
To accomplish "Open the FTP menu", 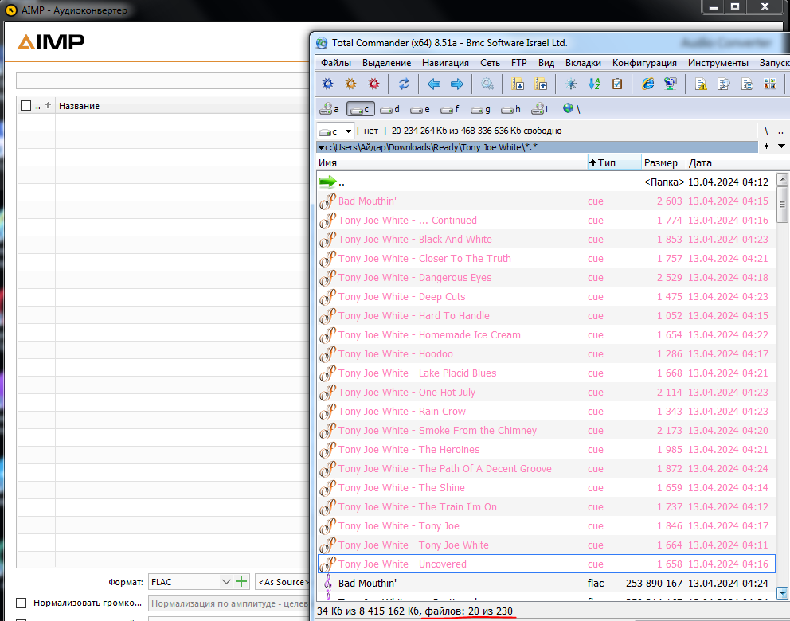I will click(x=519, y=63).
